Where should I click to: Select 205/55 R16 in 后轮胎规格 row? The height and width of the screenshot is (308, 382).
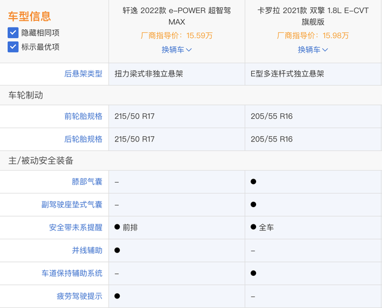272,139
